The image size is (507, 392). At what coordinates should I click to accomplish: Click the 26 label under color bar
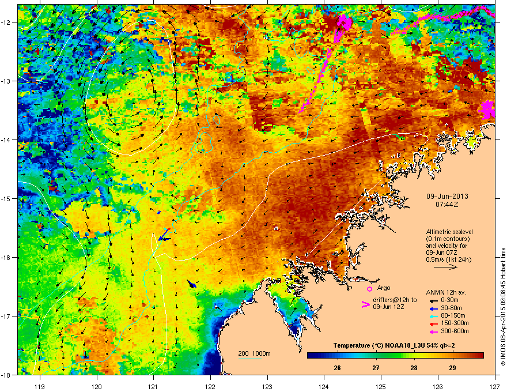coord(337,368)
